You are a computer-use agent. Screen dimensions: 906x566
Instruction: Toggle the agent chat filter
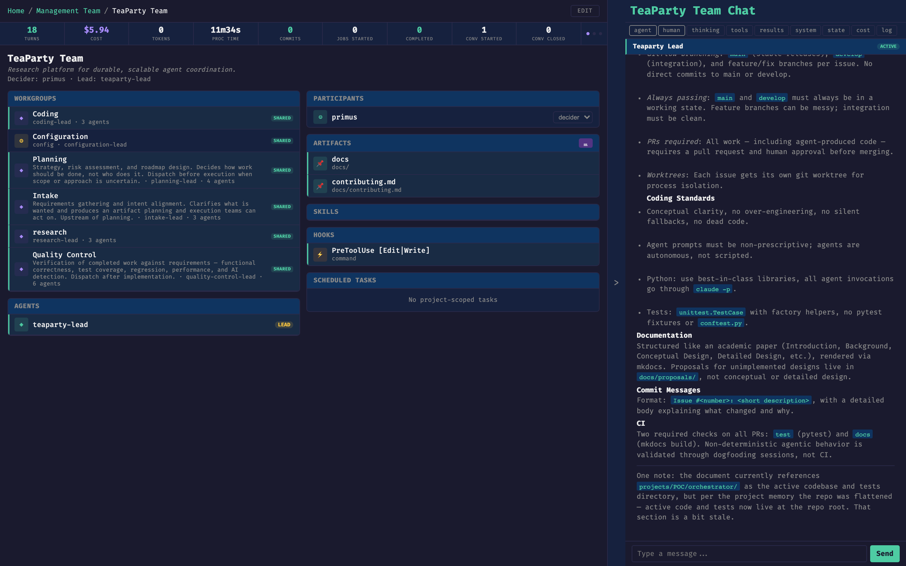[642, 30]
